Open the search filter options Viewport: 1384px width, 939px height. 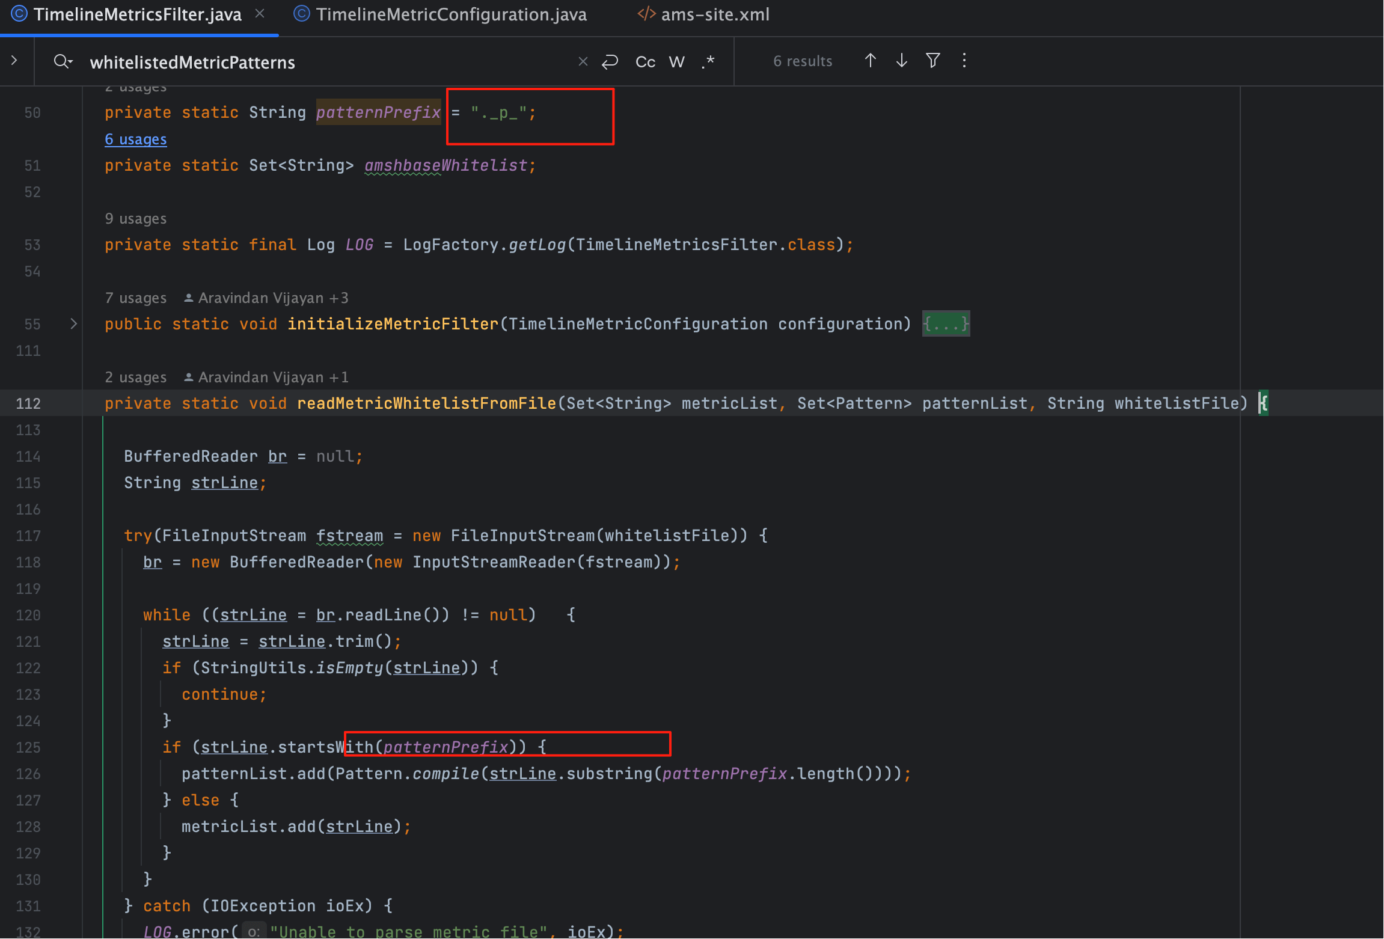point(932,61)
